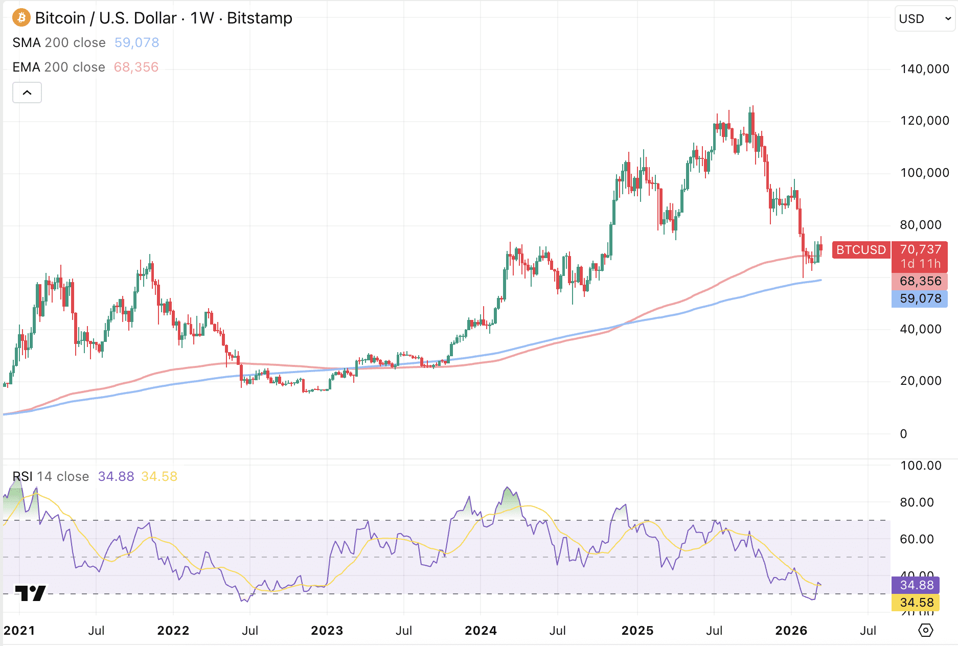This screenshot has height=646, width=958.
Task: Click the 2026 label on time axis
Action: (x=791, y=630)
